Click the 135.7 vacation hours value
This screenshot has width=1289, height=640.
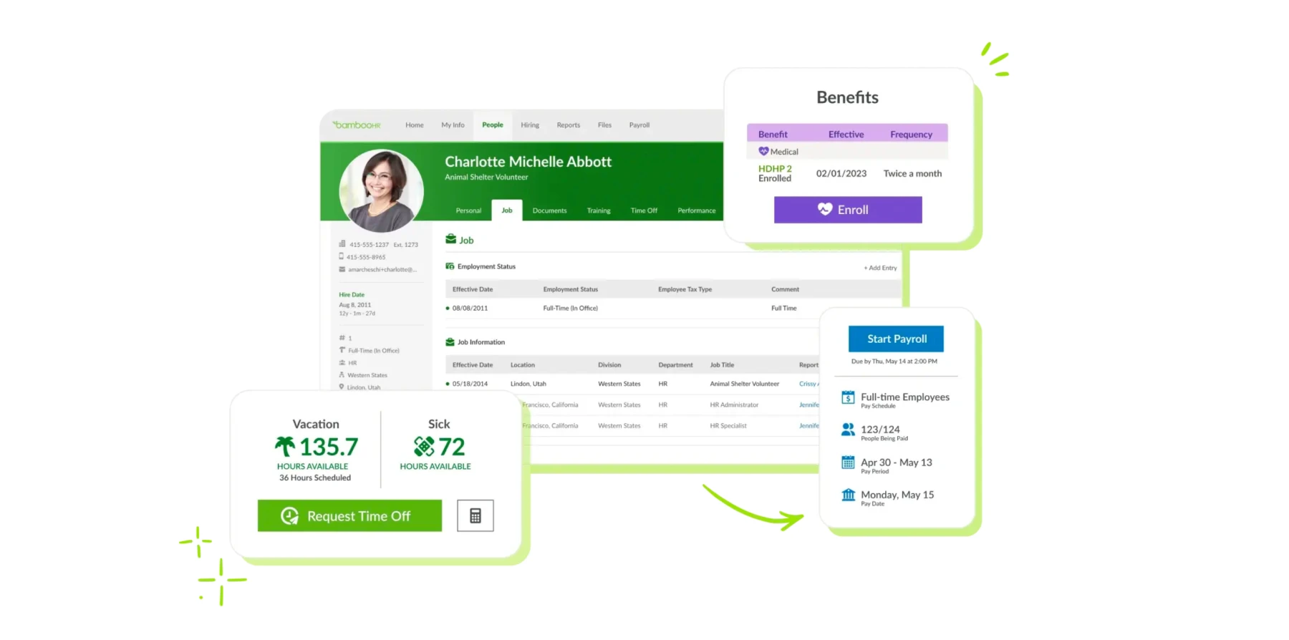[x=329, y=447]
